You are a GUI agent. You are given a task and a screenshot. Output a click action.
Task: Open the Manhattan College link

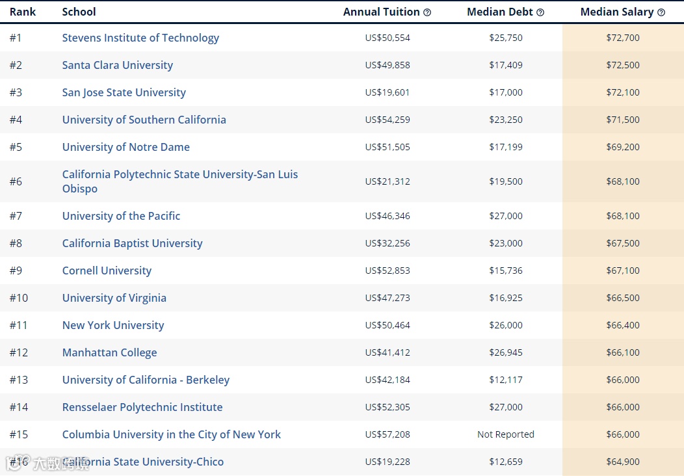110,352
